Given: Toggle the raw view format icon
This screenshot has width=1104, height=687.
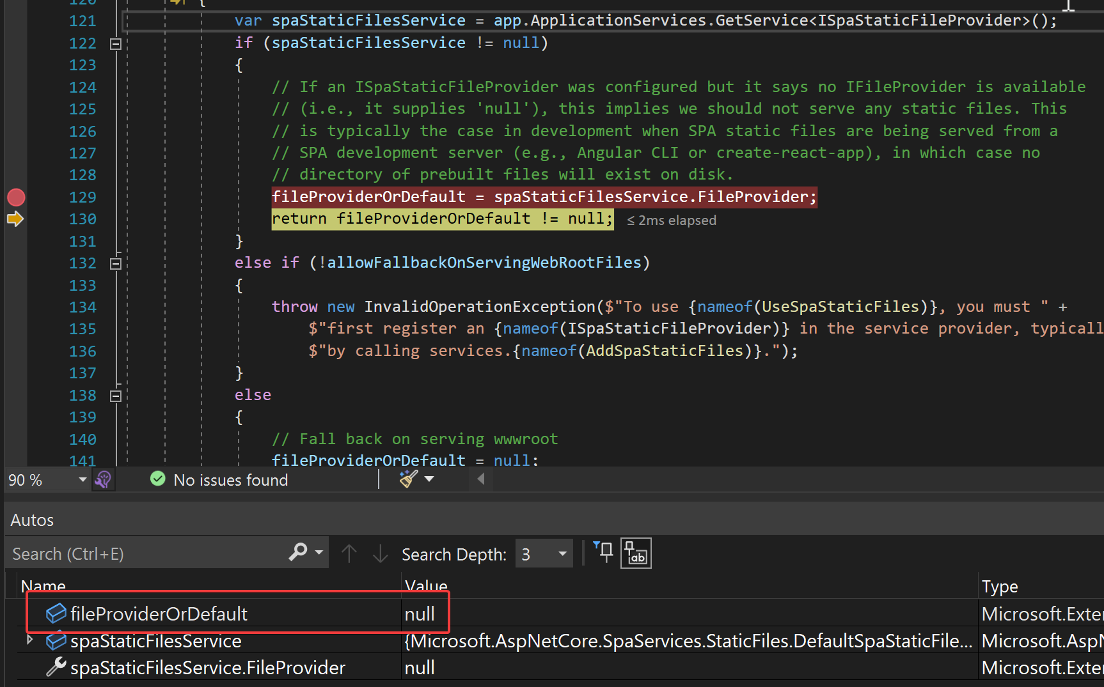Looking at the screenshot, I should coord(636,553).
